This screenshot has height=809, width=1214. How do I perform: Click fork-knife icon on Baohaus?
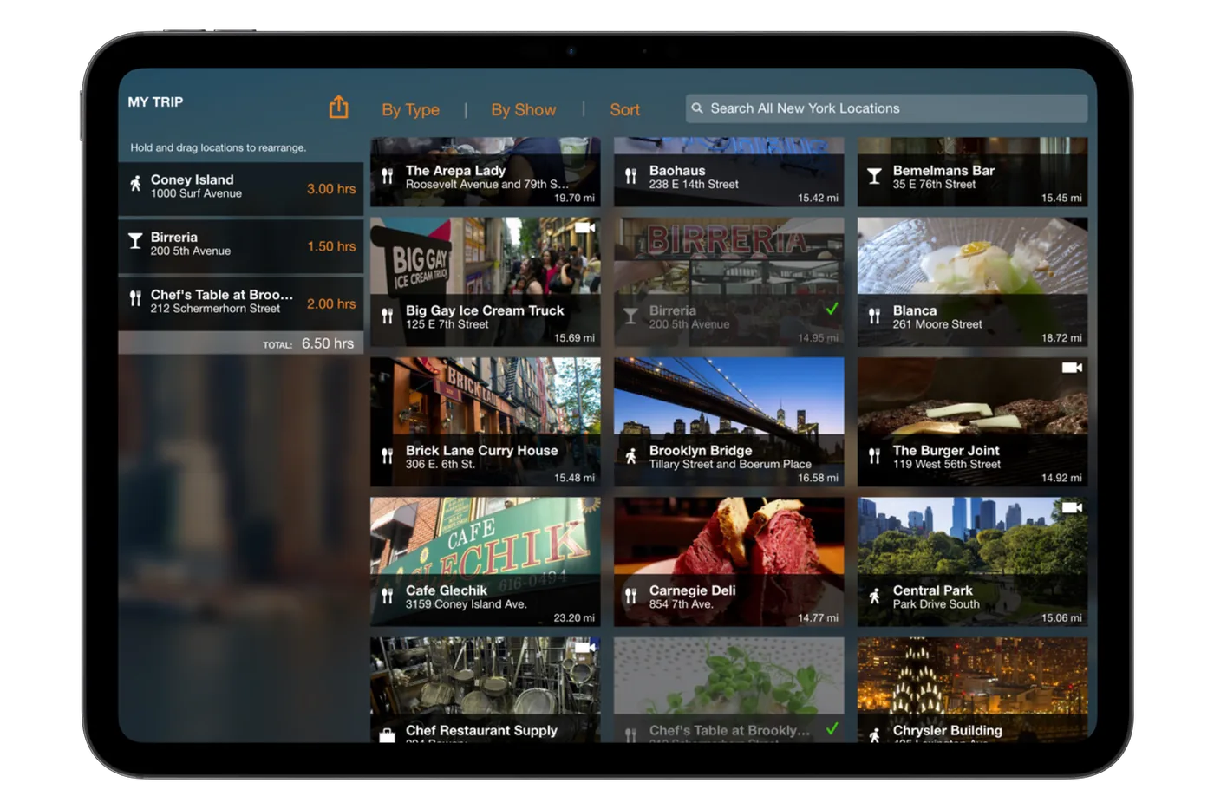point(630,177)
